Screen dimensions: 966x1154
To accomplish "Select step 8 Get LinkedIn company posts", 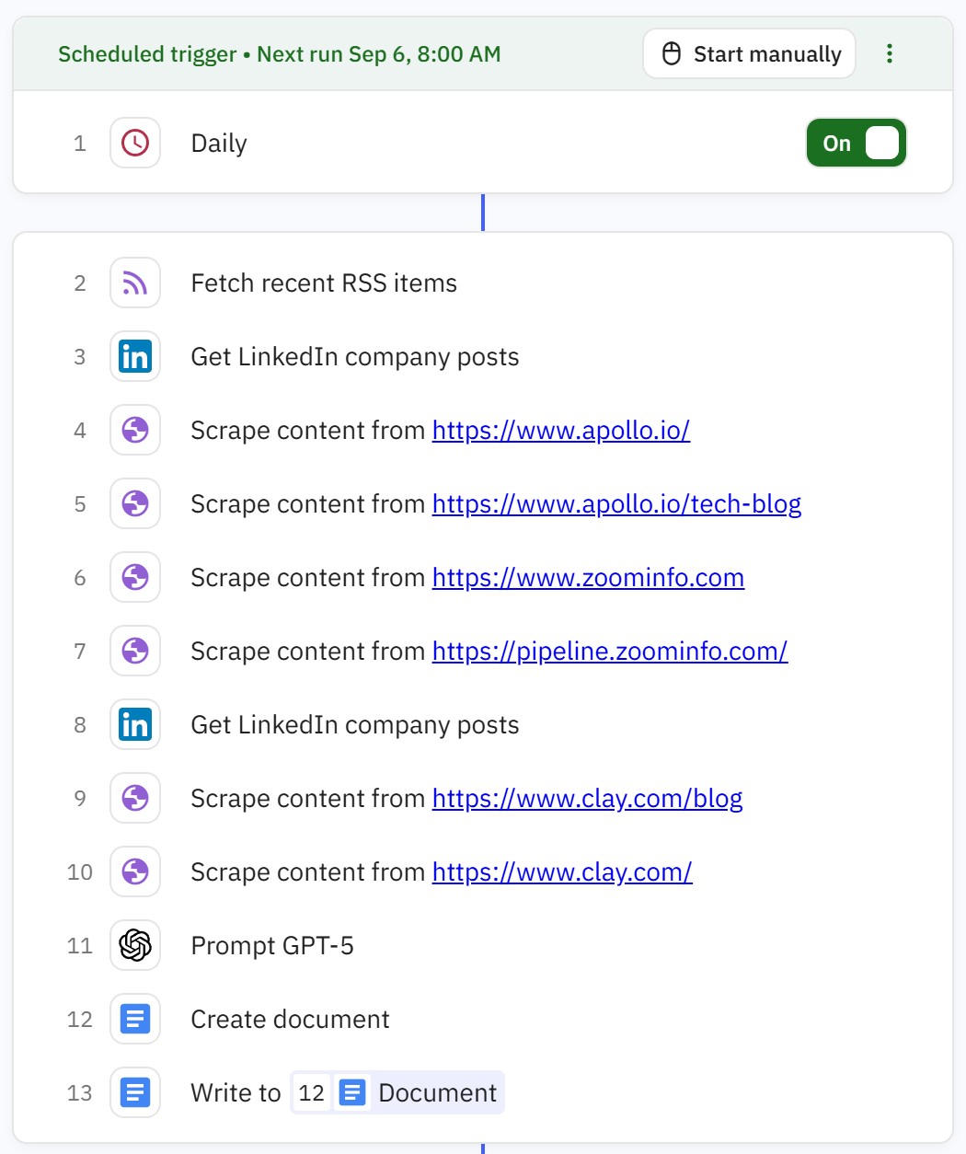I will point(355,725).
